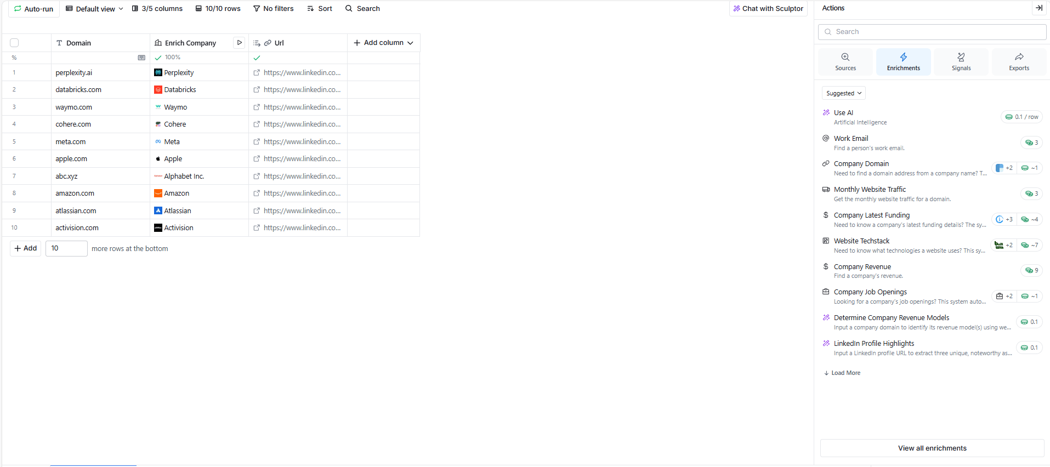The width and height of the screenshot is (1050, 467).
Task: Click the Domain column summary icon
Action: [141, 58]
